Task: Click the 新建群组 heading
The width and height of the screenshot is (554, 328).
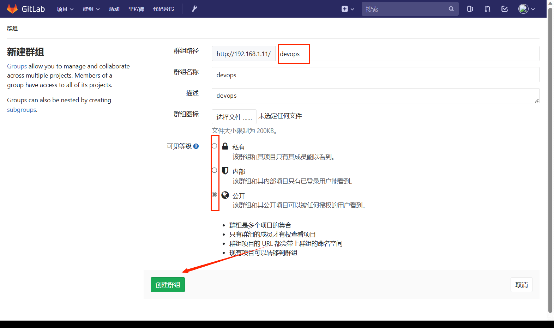Action: [25, 52]
